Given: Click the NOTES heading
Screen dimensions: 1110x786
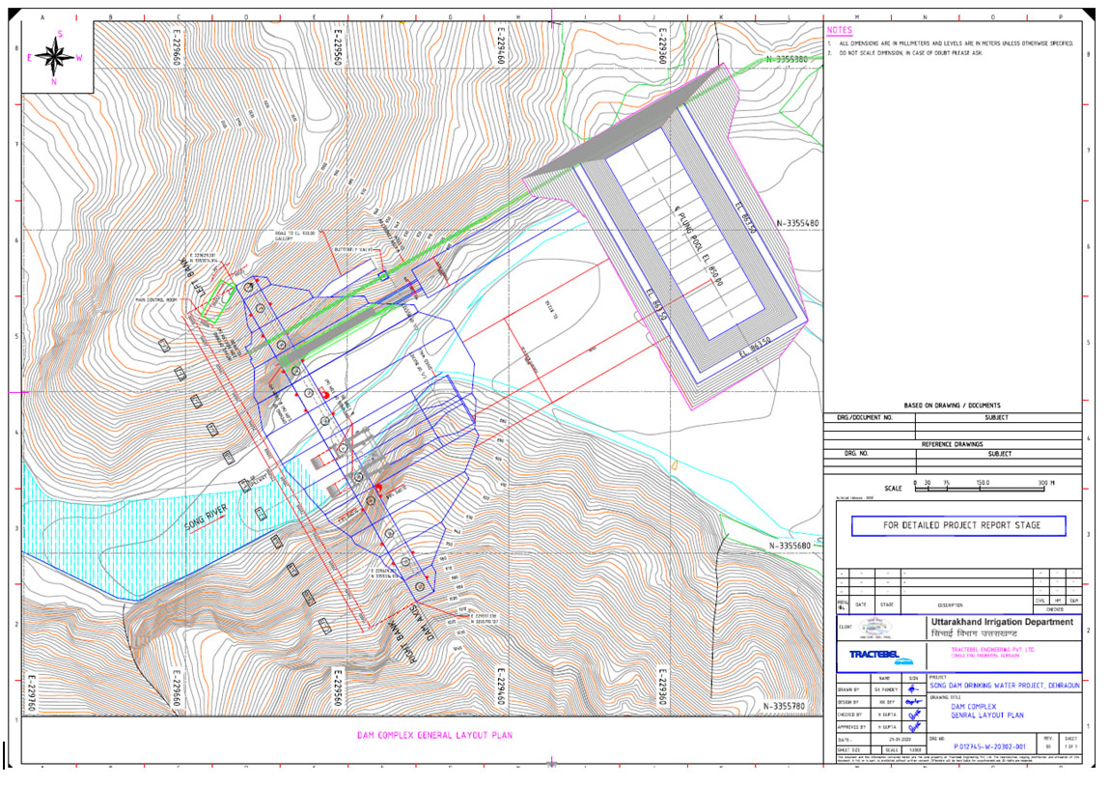Looking at the screenshot, I should [840, 31].
